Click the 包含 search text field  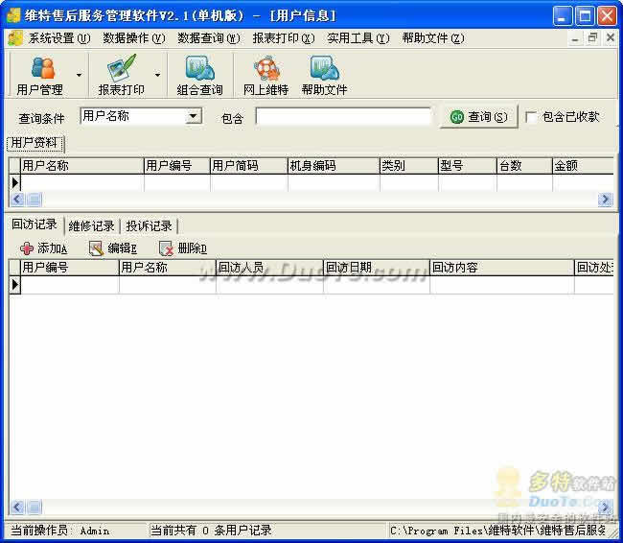pyautogui.click(x=343, y=117)
